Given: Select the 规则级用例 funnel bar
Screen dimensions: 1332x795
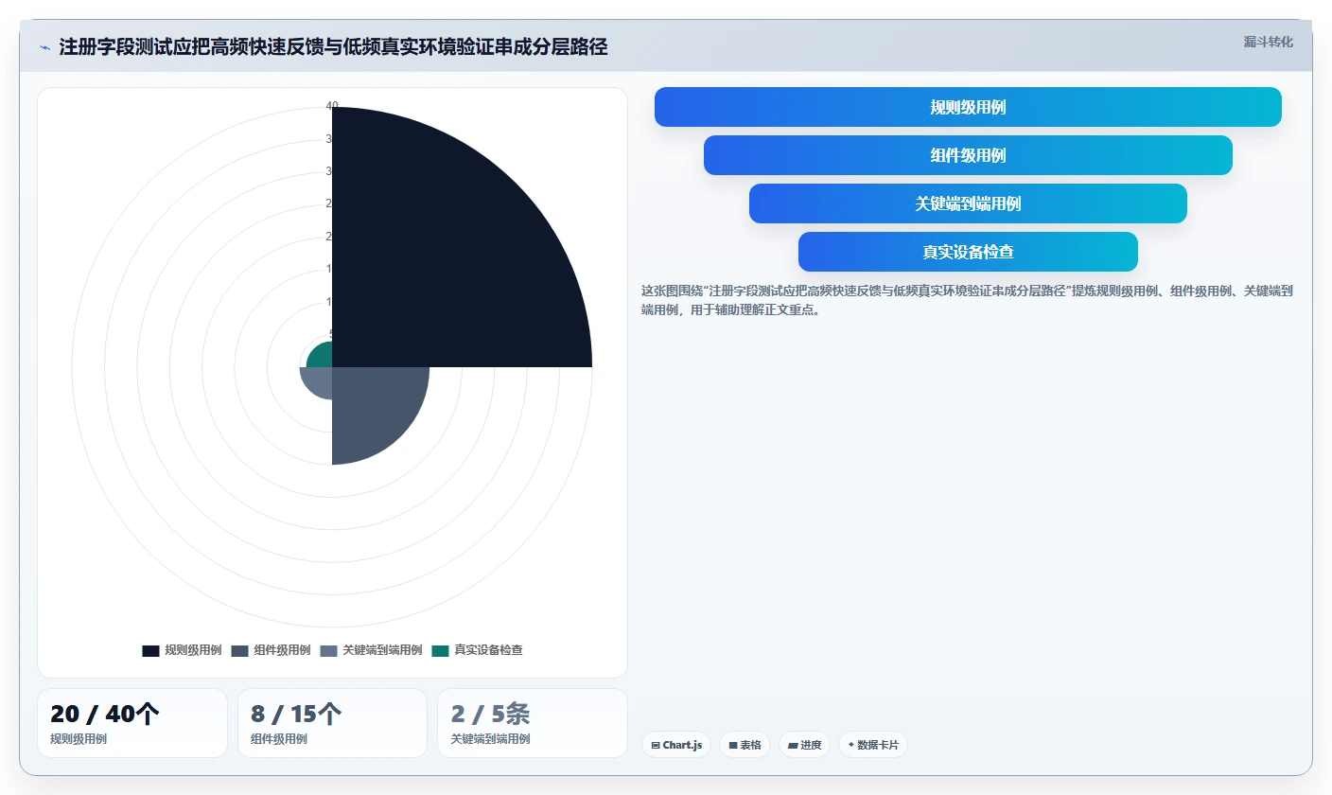Looking at the screenshot, I should 968,107.
